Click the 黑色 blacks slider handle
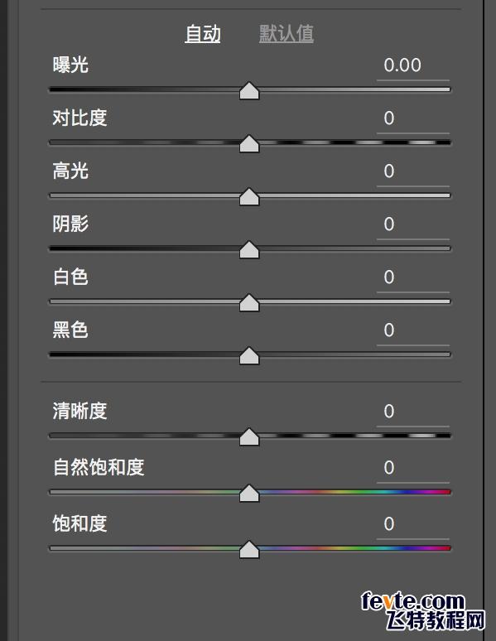Viewport: 496px width, 641px height. click(x=249, y=355)
